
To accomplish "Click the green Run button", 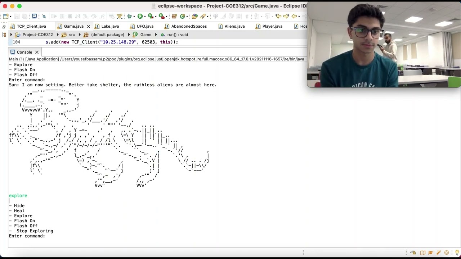I will coord(140,16).
